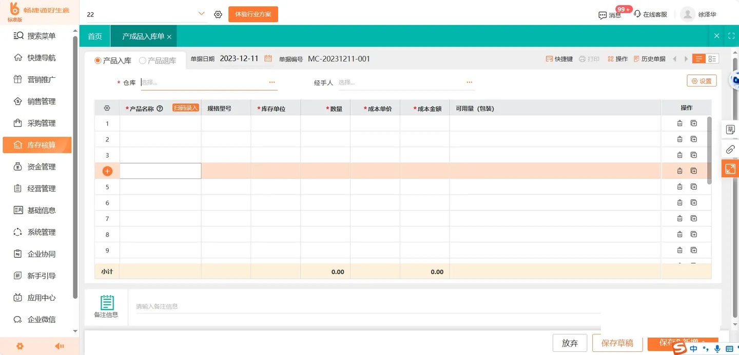739x355 pixels.
Task: Click the 体验行业方案 button
Action: (253, 14)
